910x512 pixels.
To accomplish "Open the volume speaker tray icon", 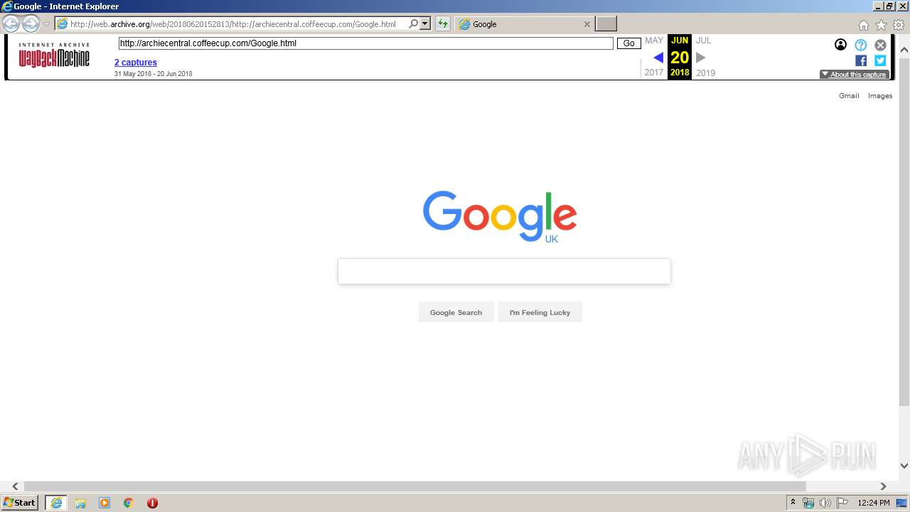I will tap(825, 503).
